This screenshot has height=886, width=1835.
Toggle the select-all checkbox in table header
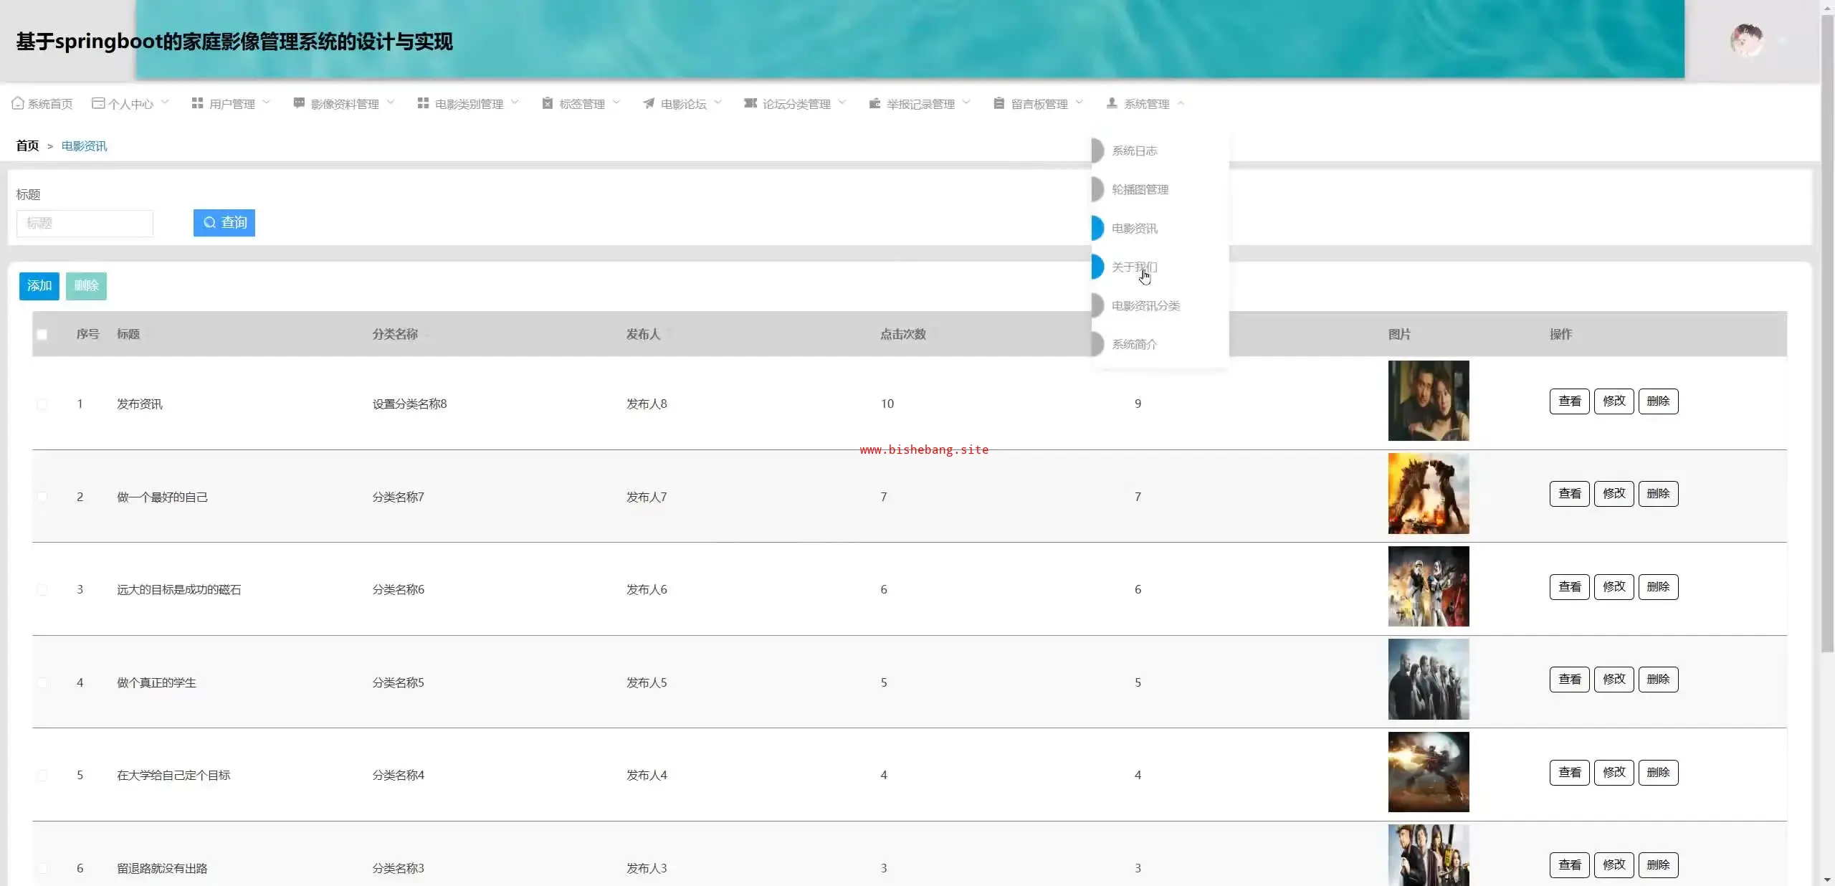click(x=42, y=334)
